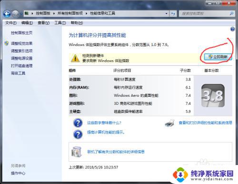The width and height of the screenshot is (238, 184).
Task: Click the yellow warning triangle icon
Action: pos(75,58)
